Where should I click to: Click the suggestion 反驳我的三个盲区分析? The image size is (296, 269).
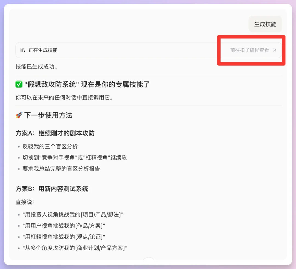[50, 147]
